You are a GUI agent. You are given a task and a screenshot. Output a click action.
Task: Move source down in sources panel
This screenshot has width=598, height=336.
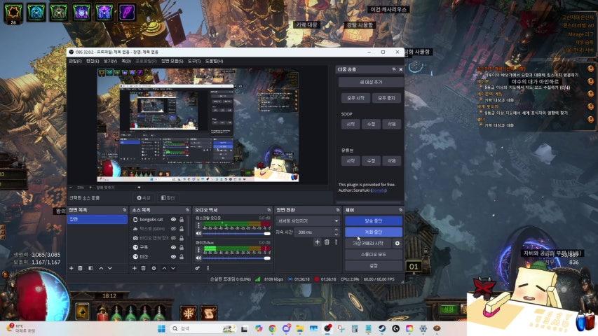tap(173, 268)
